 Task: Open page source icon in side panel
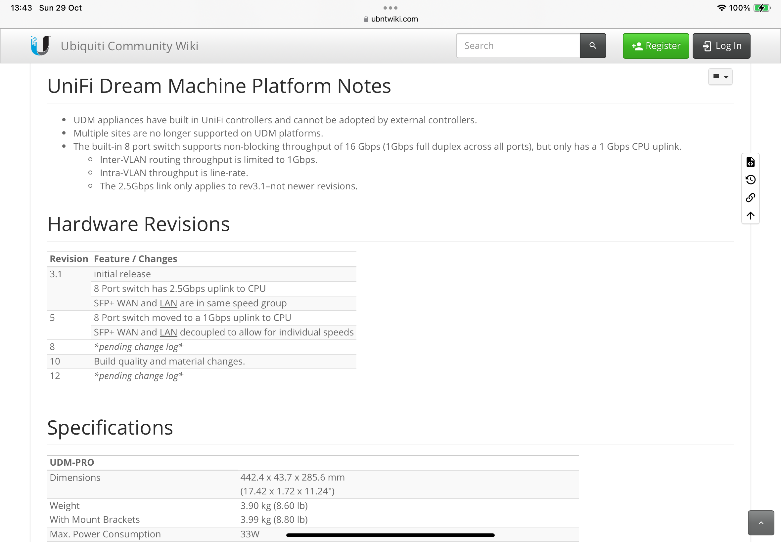[x=750, y=162]
